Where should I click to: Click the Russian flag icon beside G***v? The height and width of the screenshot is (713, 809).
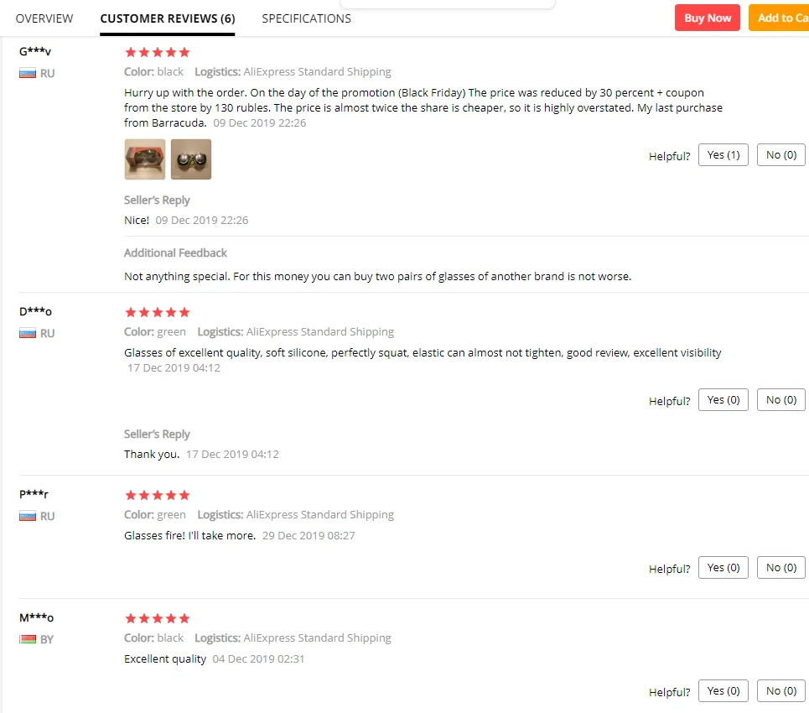(x=28, y=73)
